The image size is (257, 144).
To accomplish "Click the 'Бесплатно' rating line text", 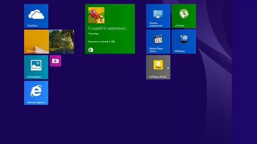I will pyautogui.click(x=102, y=42).
